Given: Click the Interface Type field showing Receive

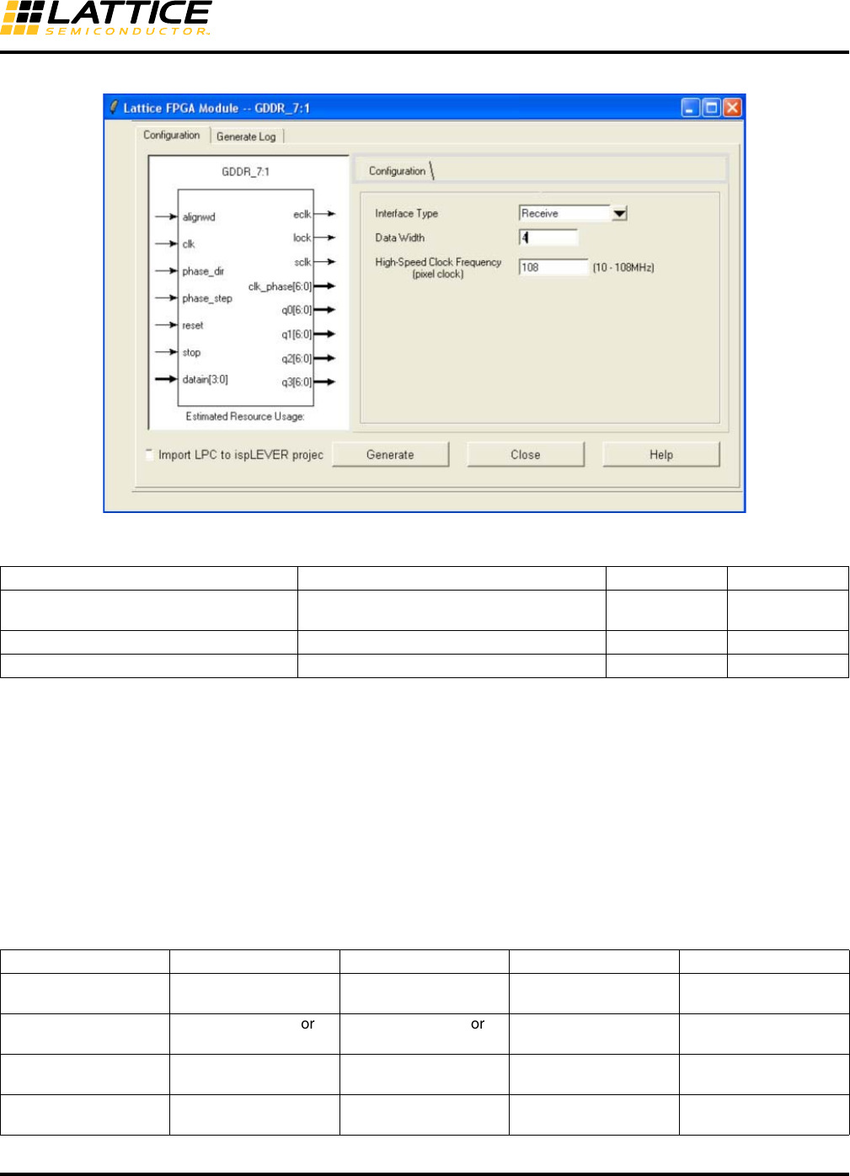Looking at the screenshot, I should coord(563,214).
